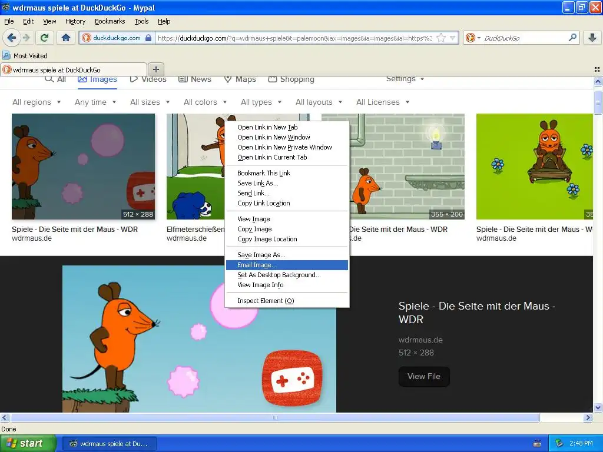Screen dimensions: 603x452
Task: Click the wdrmaus.de link in the dark detail panel
Action: tap(420, 340)
